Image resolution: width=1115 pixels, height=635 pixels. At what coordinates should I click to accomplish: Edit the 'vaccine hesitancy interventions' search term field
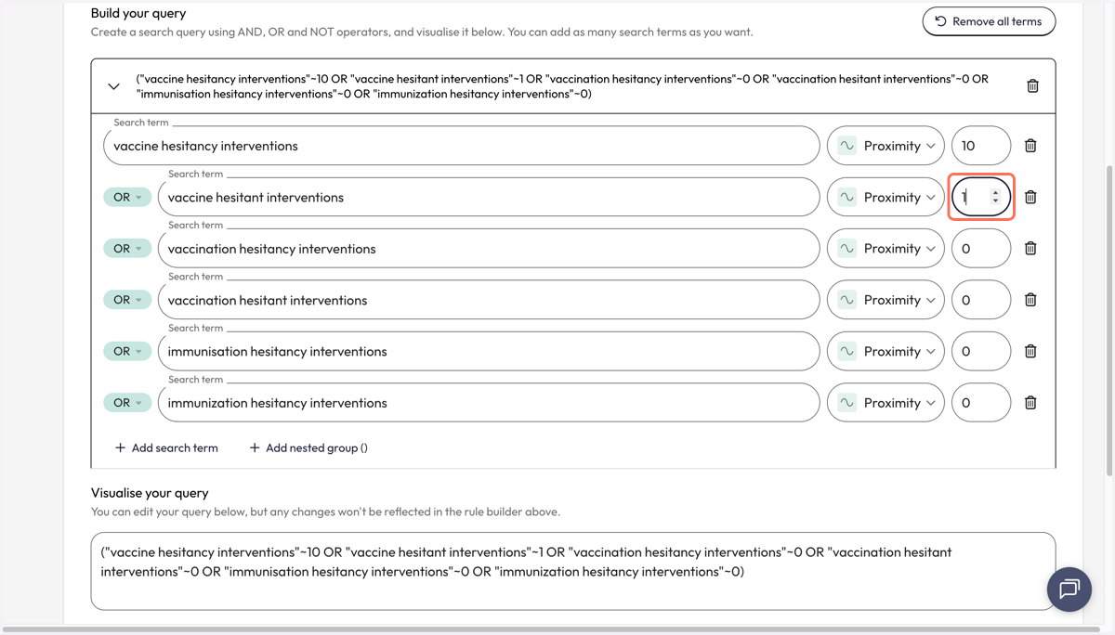point(462,146)
